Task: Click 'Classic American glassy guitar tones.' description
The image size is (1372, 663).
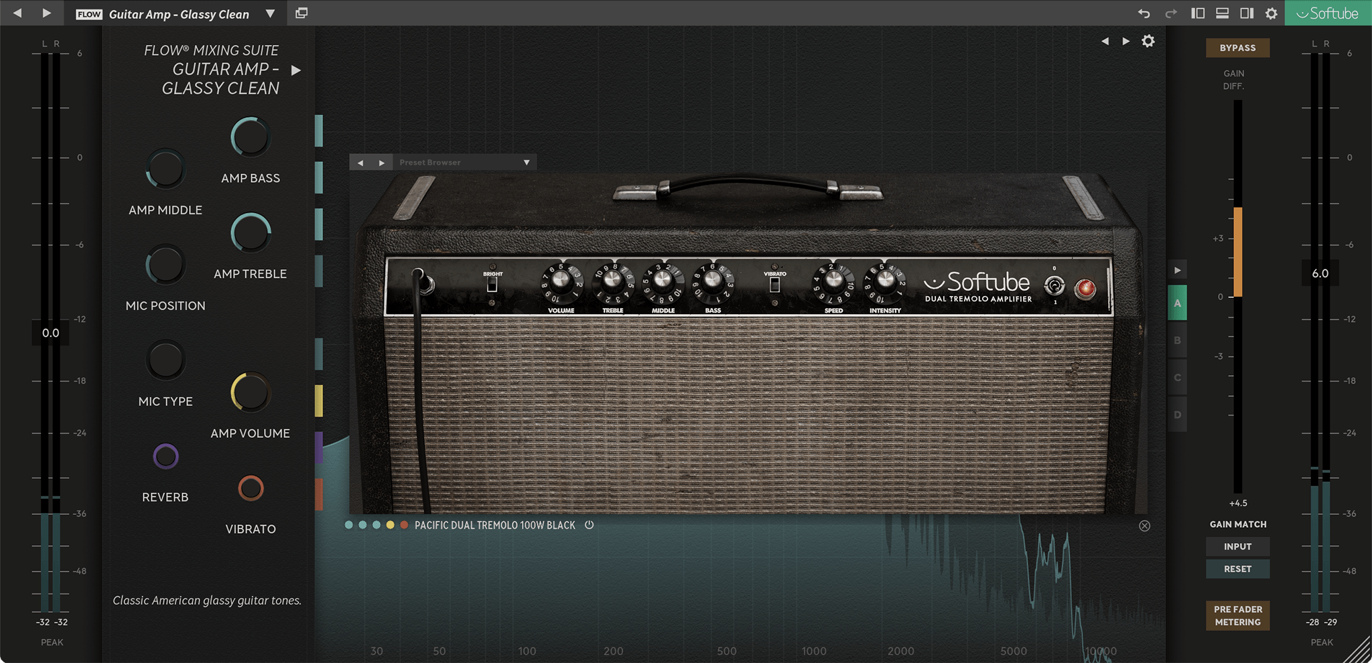Action: [207, 601]
